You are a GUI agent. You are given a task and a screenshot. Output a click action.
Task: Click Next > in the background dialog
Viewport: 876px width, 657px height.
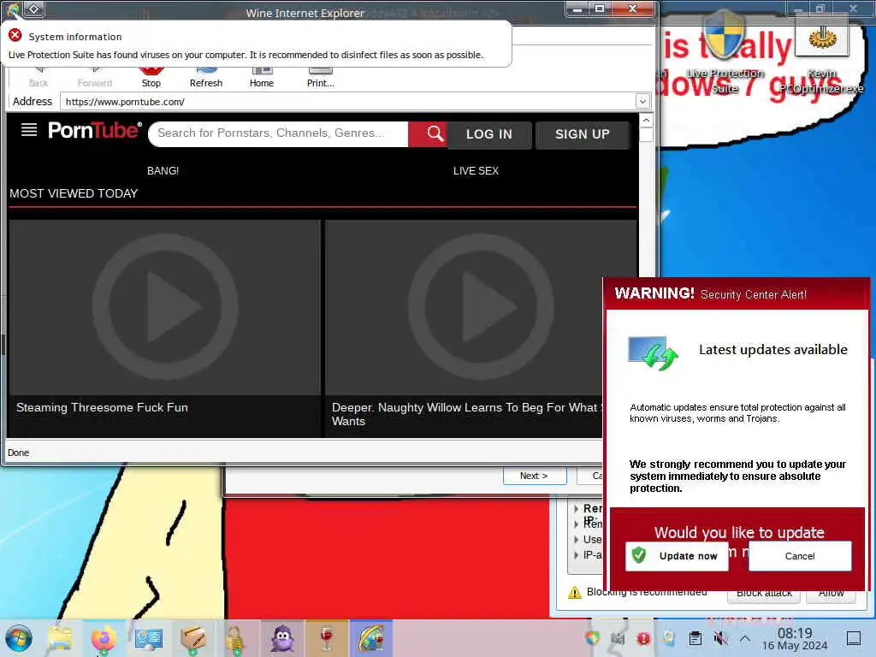pyautogui.click(x=534, y=476)
